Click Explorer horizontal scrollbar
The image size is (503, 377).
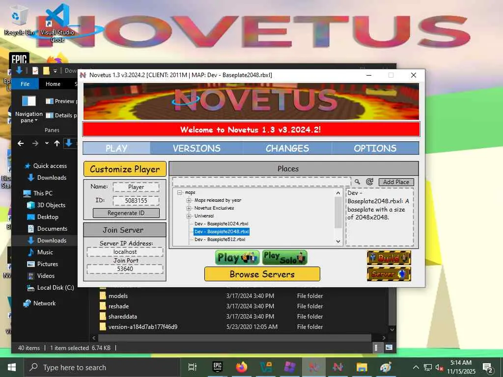pos(234,338)
